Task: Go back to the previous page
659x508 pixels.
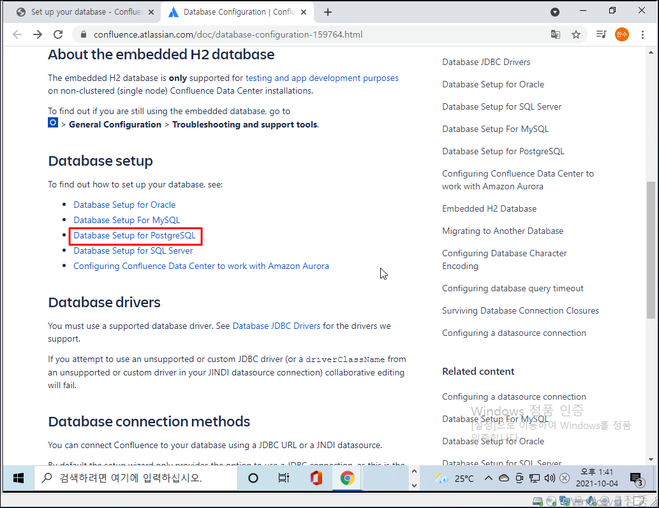Action: [x=17, y=34]
